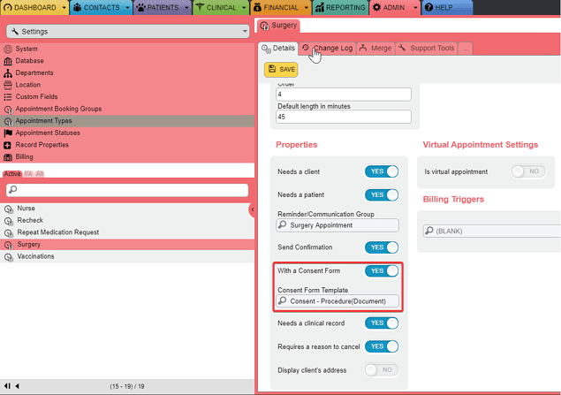Click the previous page arrow icon

17,386
